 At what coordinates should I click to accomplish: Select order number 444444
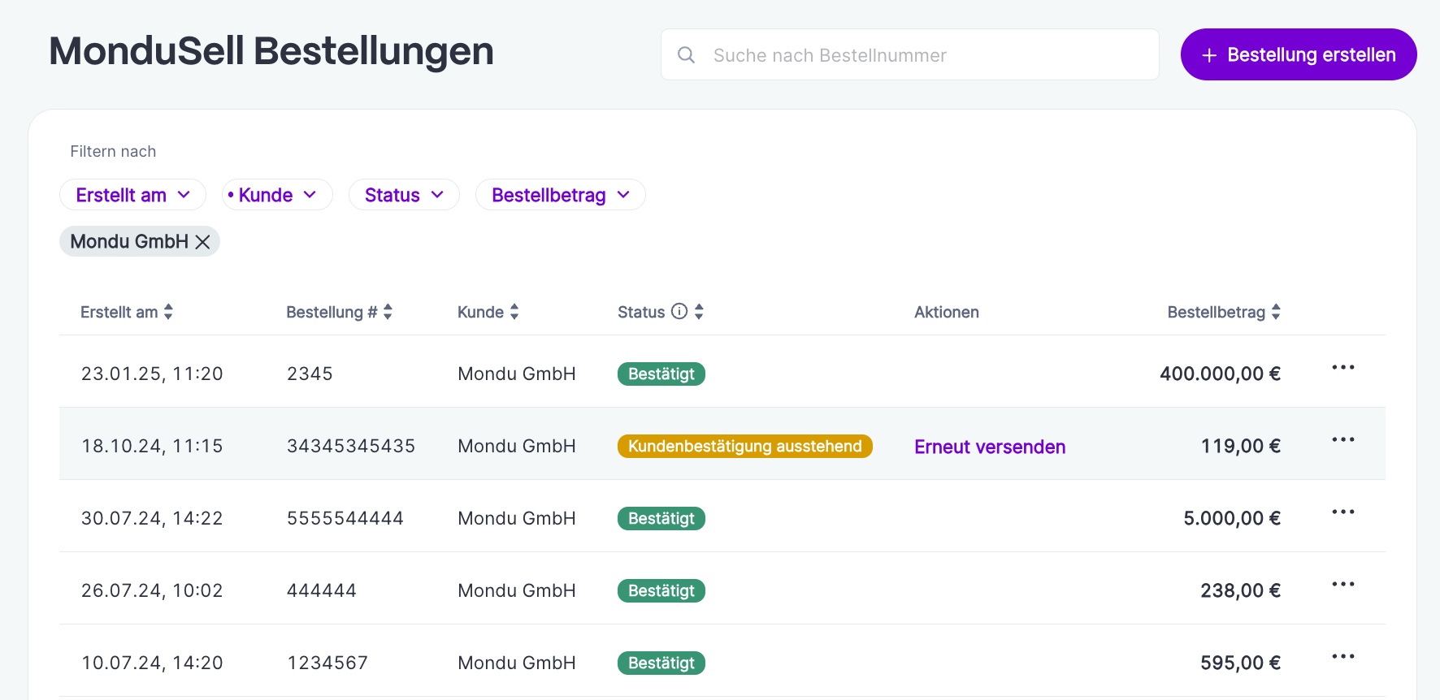click(322, 590)
